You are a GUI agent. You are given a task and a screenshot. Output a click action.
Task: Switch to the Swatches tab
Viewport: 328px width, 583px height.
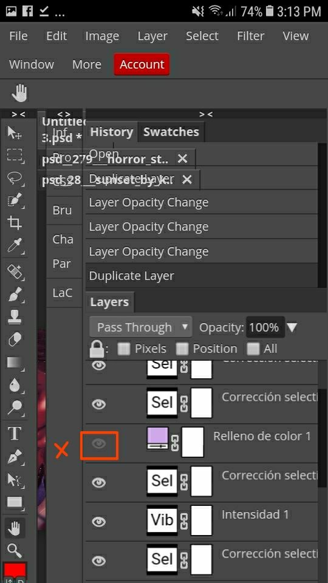pos(171,132)
